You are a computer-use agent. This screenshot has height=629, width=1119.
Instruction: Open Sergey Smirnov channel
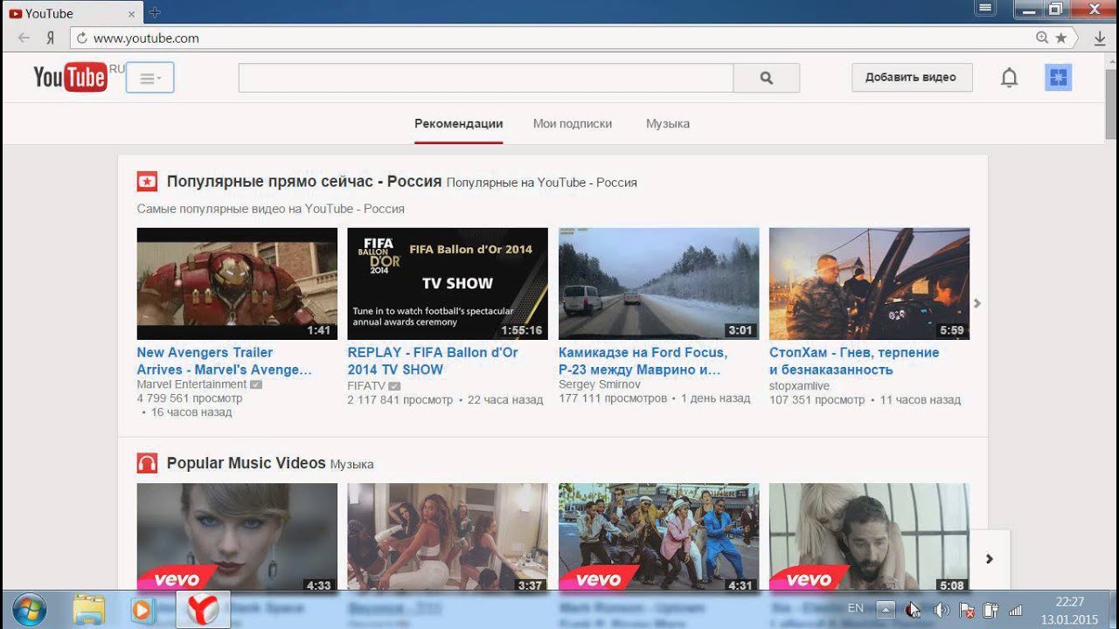pos(600,384)
